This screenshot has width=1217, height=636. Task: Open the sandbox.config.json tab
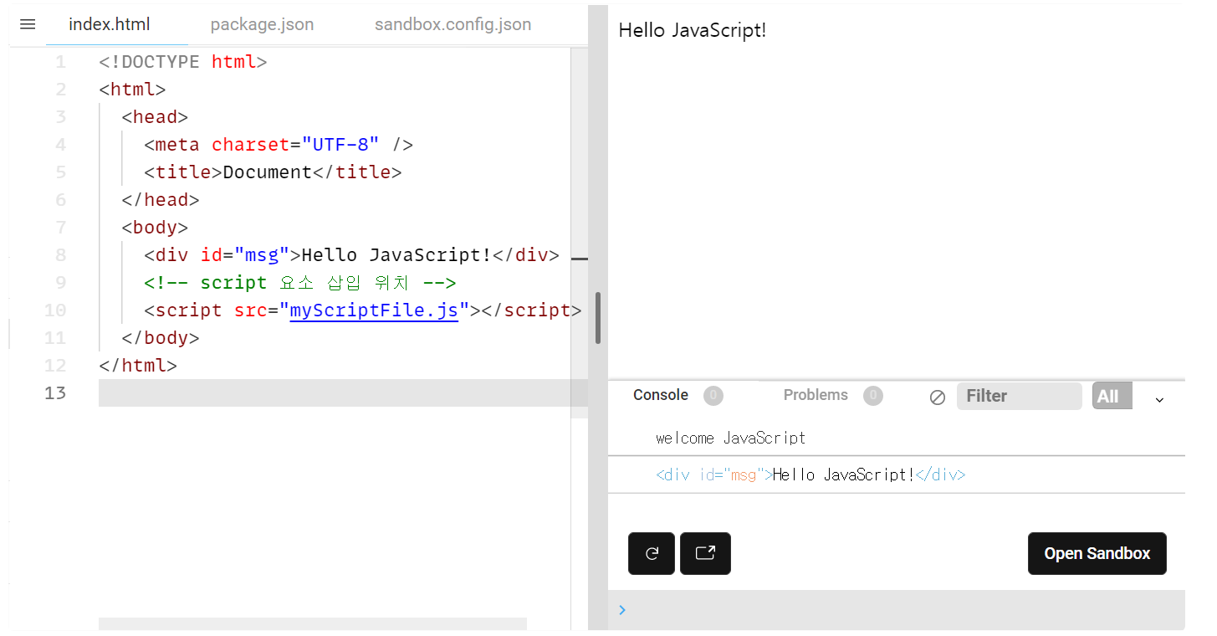click(453, 24)
